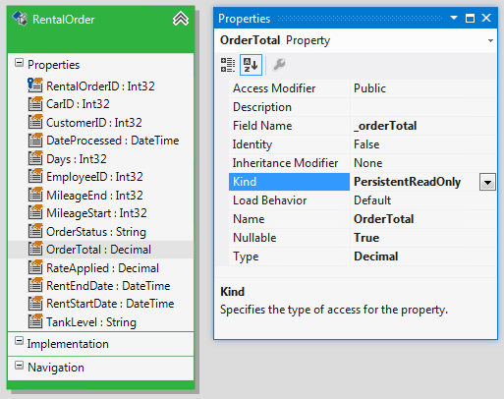This screenshot has width=504, height=399.
Task: Open the Properties window options menu arrow
Action: pos(454,18)
